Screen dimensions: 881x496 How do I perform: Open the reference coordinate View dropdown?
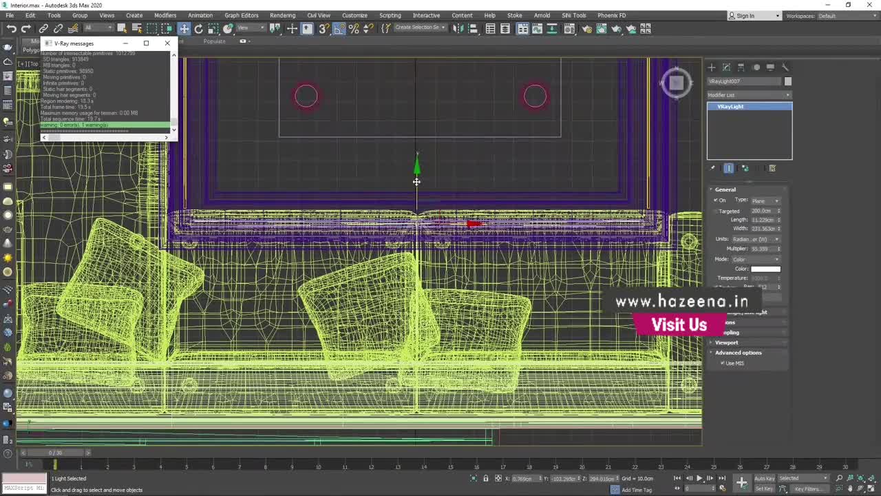pos(251,28)
